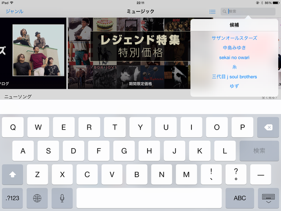This screenshot has width=281, height=211.
Task: Tap the F key
Action: click(99, 151)
